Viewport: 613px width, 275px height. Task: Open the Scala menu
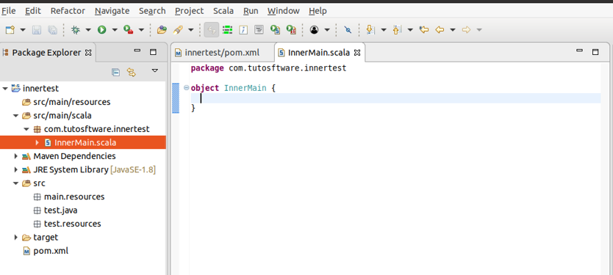[x=223, y=11]
